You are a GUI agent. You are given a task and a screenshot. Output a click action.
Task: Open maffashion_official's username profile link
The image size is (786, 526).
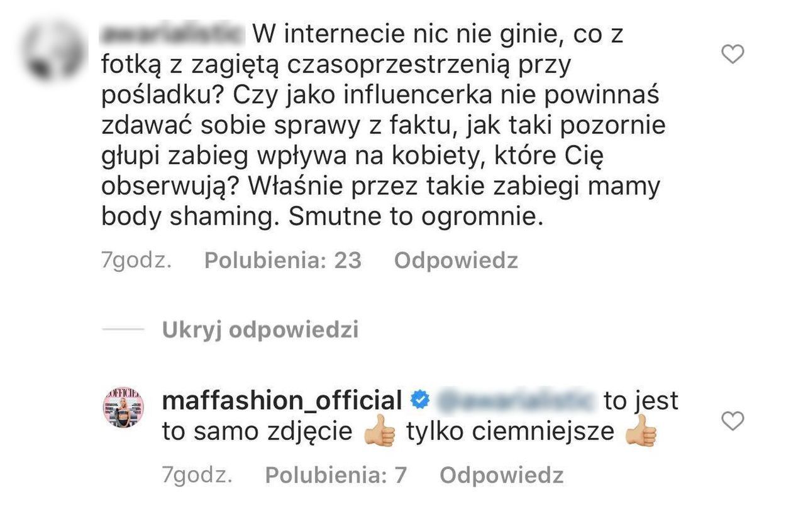click(283, 398)
